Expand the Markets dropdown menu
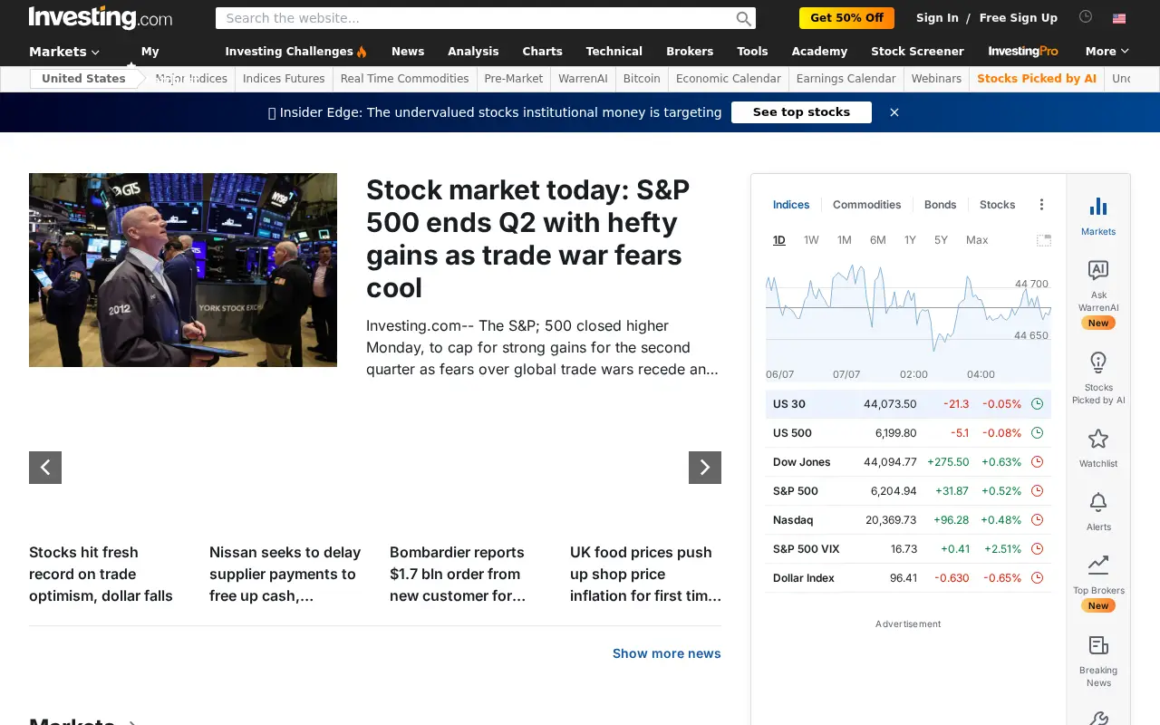 pyautogui.click(x=64, y=52)
